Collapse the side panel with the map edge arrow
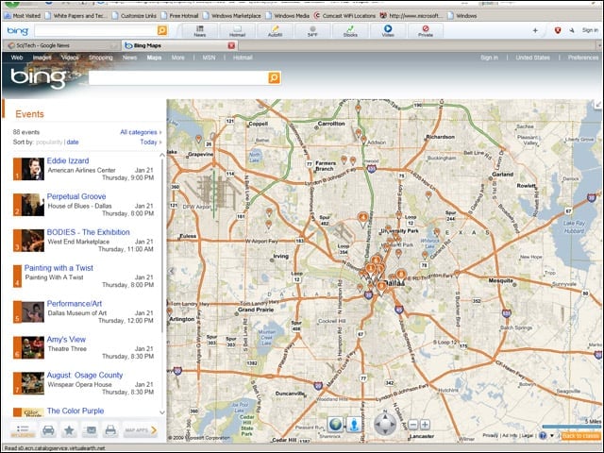Image resolution: width=604 pixels, height=453 pixels. 172,271
